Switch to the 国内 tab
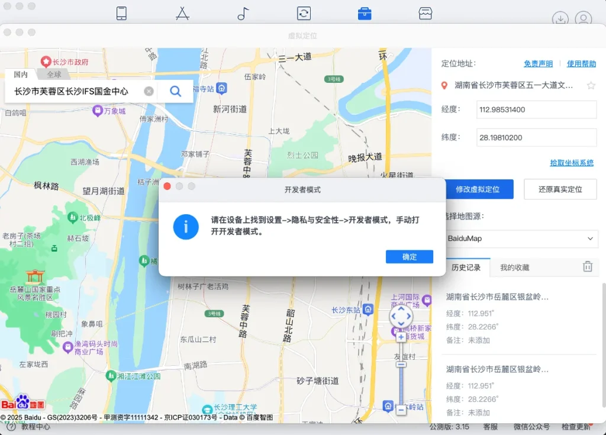The image size is (606, 435). [x=21, y=74]
